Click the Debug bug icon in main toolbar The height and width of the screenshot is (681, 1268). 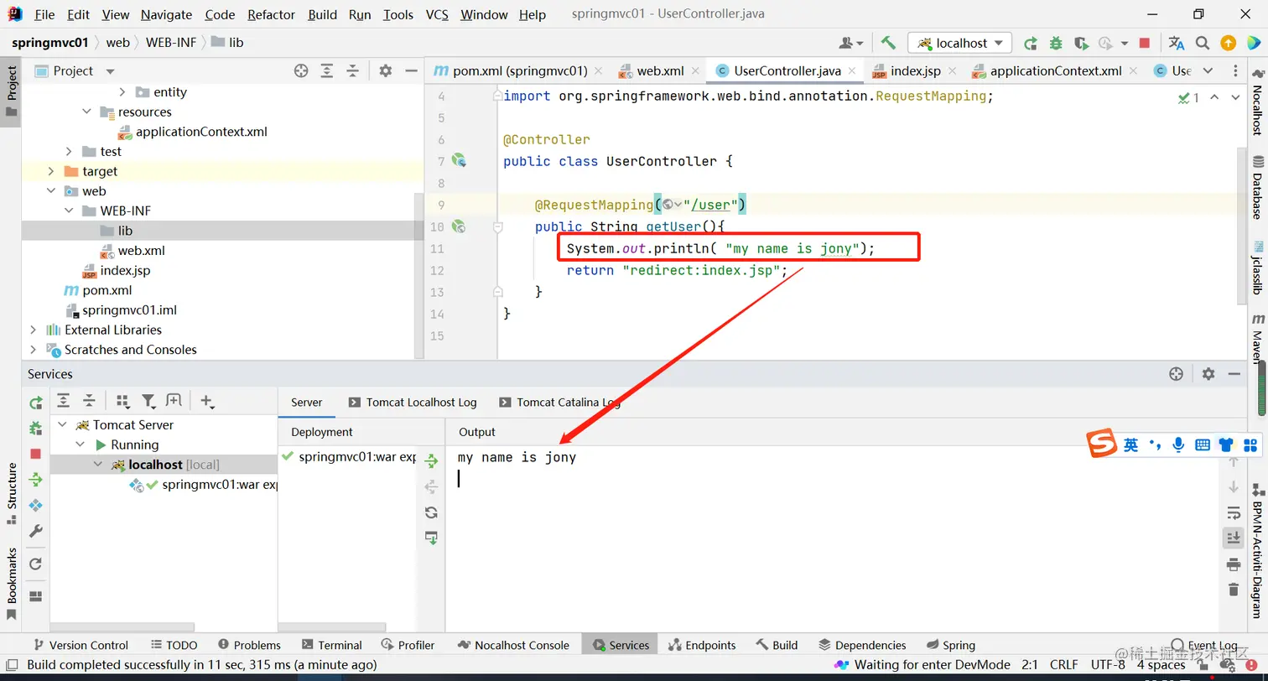[x=1056, y=43]
